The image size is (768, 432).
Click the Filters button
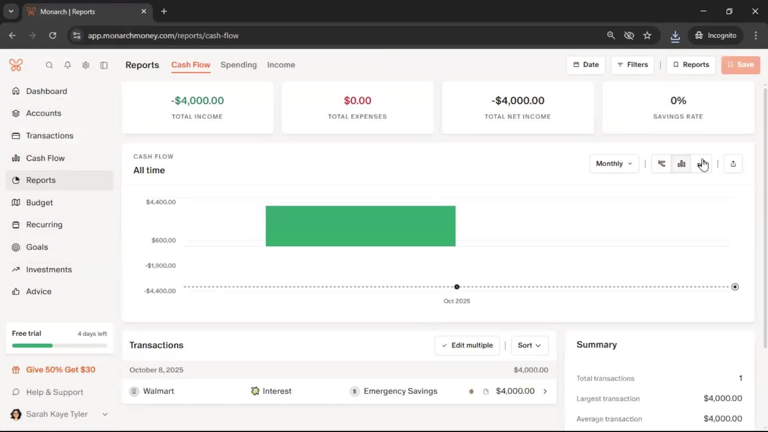point(632,65)
